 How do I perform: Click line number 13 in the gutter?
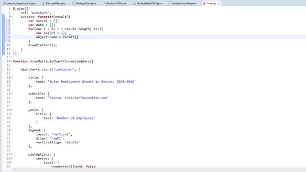point(9,57)
